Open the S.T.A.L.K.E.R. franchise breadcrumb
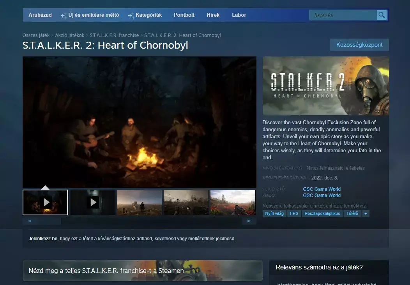This screenshot has width=410, height=285. coord(114,35)
